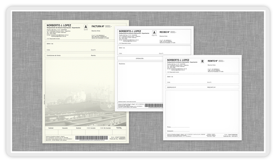Click 'ORIGINAL BLANCO / DUPLICADO CELESTE' on Recibo

coord(127,102)
